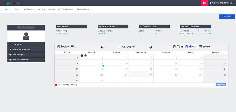This screenshot has width=236, height=112.
Task: Go to previous month with left arrow
Action: [x=102, y=47]
